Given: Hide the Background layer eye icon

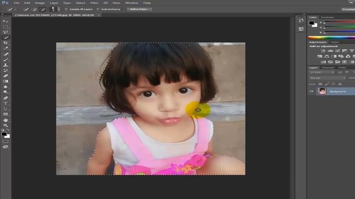Looking at the screenshot, I should [312, 91].
